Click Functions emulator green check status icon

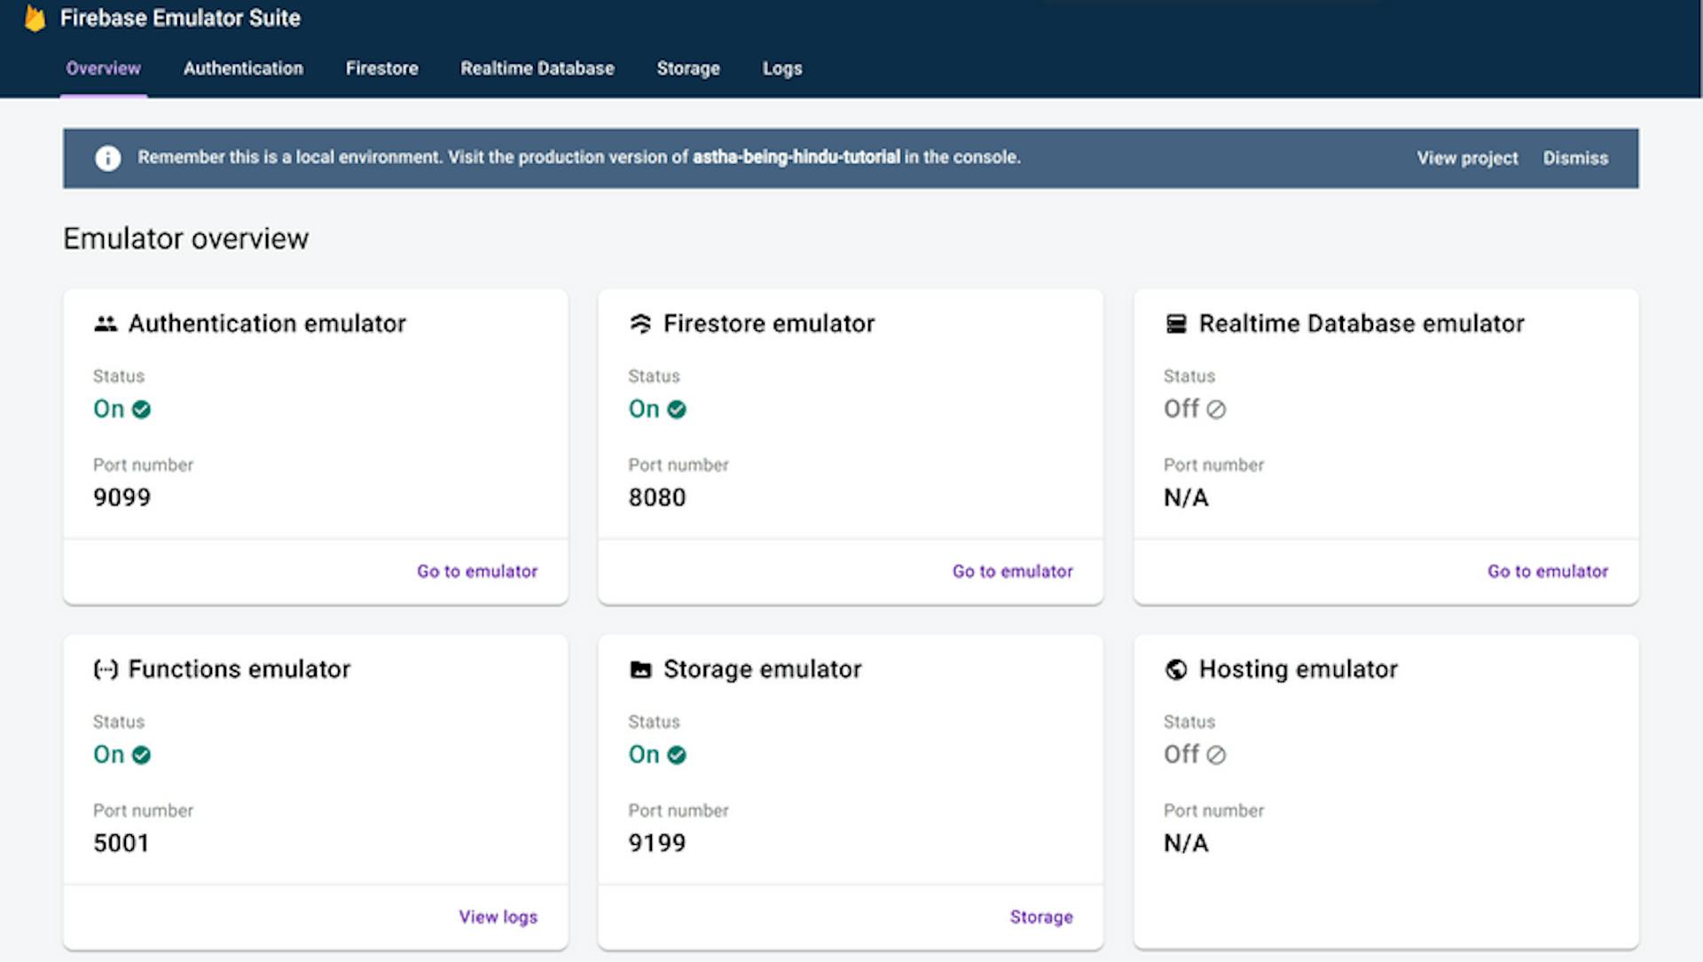141,755
